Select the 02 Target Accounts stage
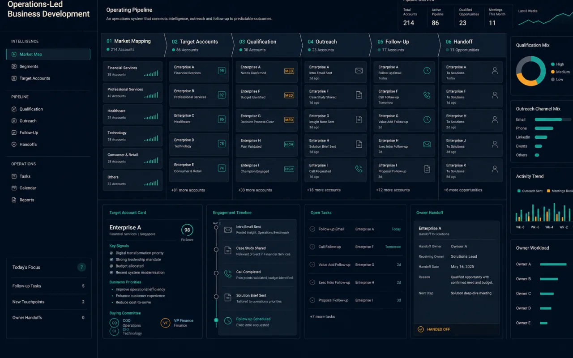Image resolution: width=573 pixels, height=358 pixels. 199,45
